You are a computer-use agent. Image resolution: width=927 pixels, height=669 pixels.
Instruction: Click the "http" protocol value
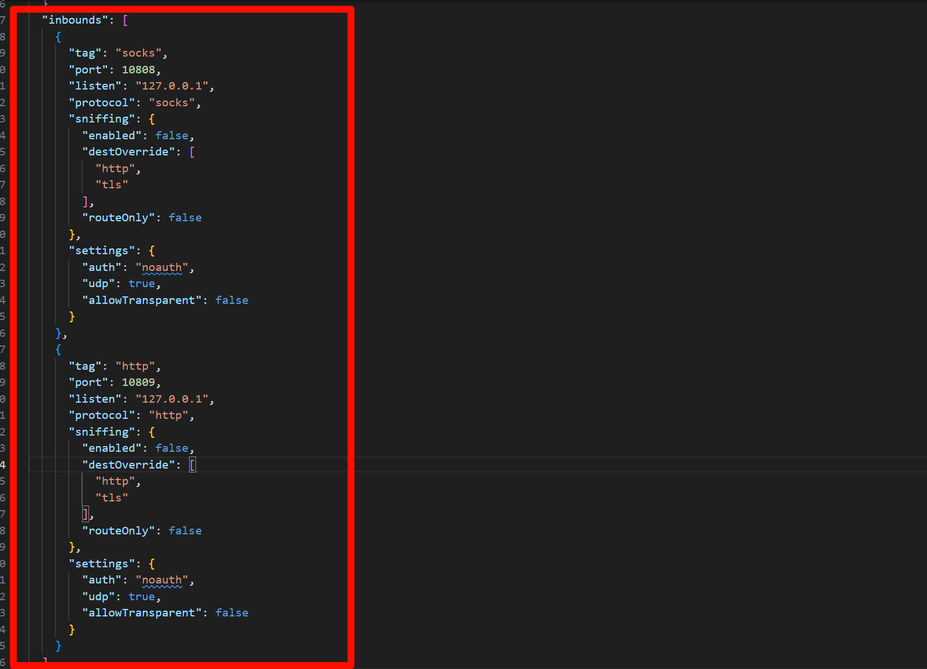pyautogui.click(x=168, y=415)
